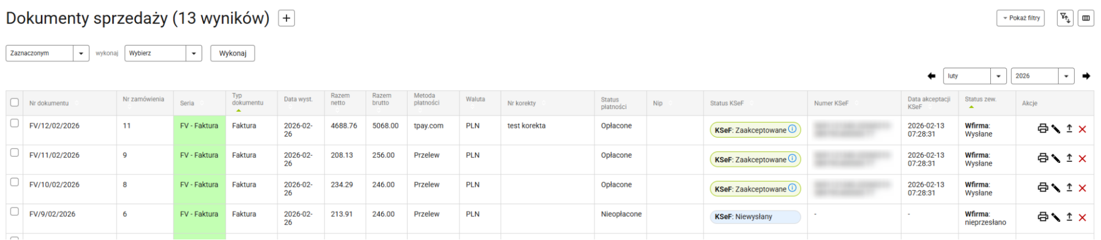Viewport: 1101px width, 240px height.
Task: Check the row for invoice FV/9/02/2026
Action: click(15, 211)
